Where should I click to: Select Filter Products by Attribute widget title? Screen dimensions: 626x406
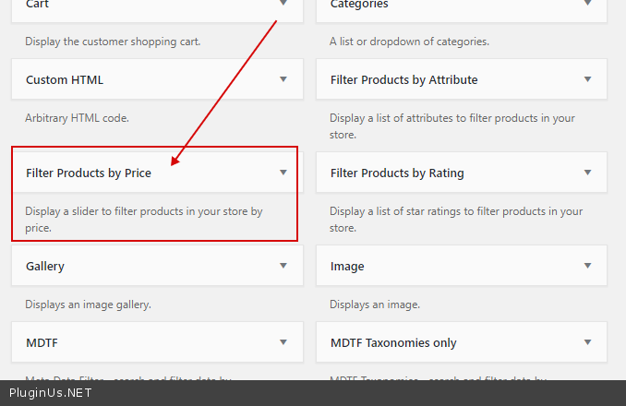[x=403, y=79]
